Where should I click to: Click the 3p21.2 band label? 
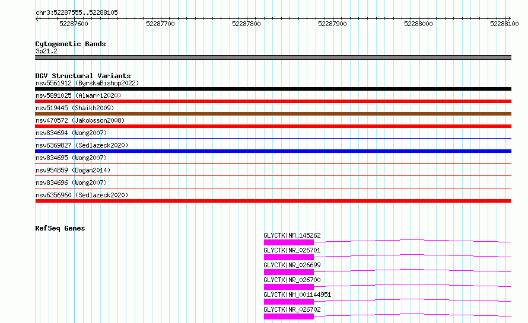[x=46, y=51]
